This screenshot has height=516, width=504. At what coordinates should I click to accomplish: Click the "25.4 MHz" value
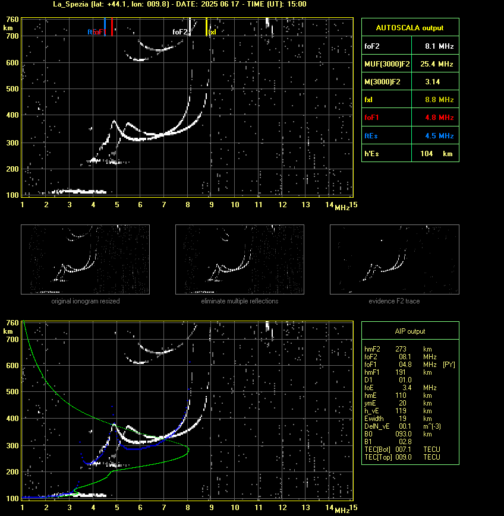tap(436, 64)
